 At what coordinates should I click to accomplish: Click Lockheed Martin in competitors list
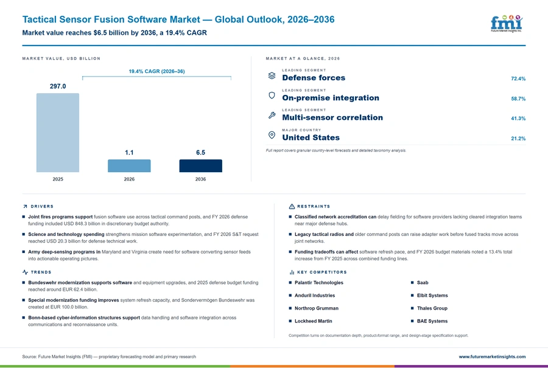coord(313,321)
